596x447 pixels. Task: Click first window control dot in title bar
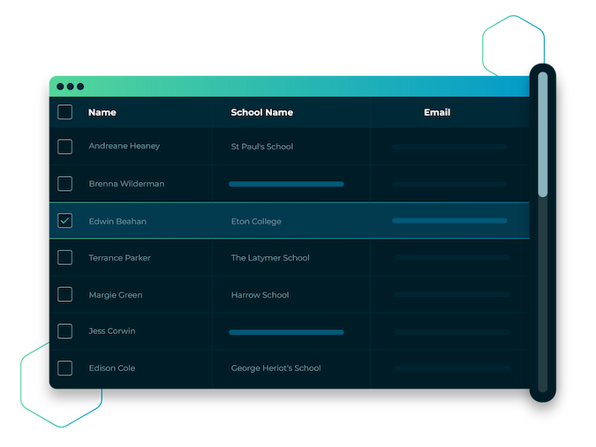[x=60, y=87]
